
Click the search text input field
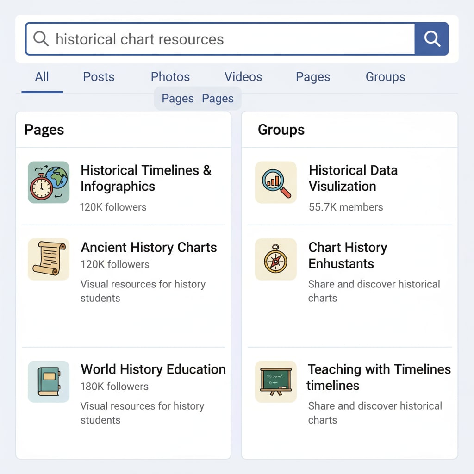(231, 39)
